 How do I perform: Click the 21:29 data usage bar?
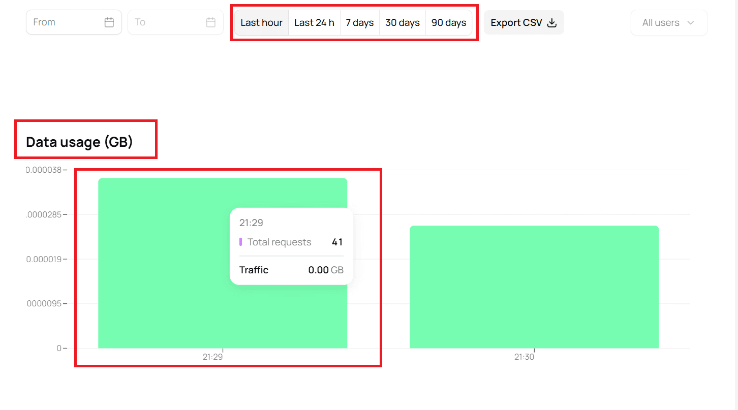pos(223,263)
